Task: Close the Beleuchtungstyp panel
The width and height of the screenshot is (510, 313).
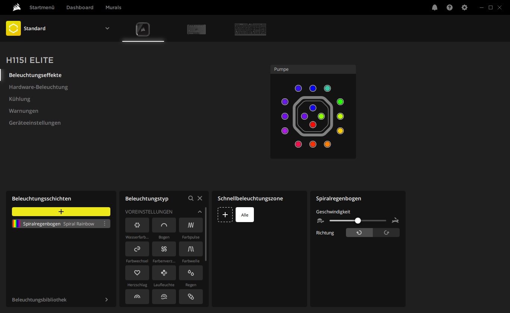Action: pos(200,198)
